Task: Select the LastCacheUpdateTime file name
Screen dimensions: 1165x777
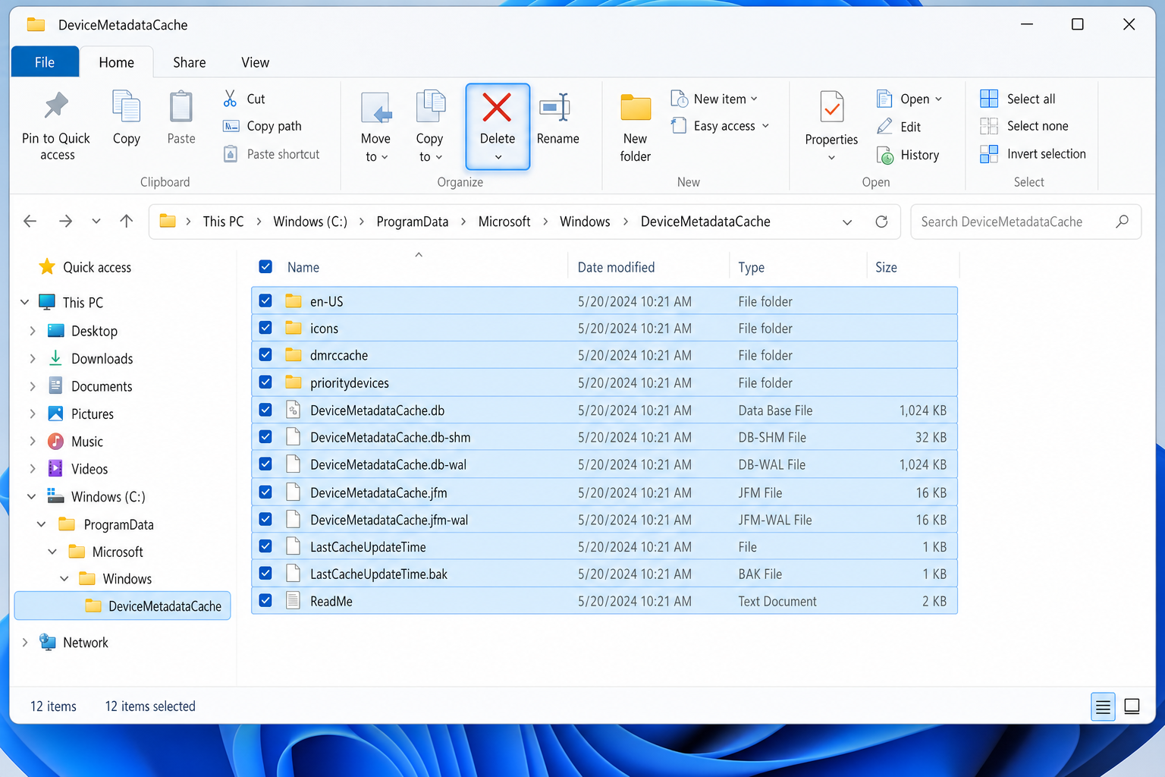Action: (368, 547)
